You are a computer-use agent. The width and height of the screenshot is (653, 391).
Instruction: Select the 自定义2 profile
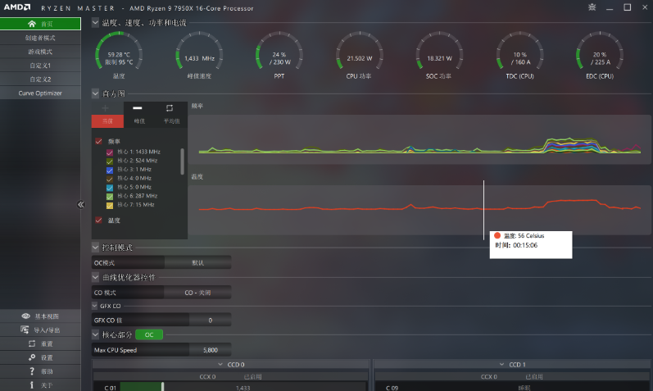pyautogui.click(x=40, y=80)
